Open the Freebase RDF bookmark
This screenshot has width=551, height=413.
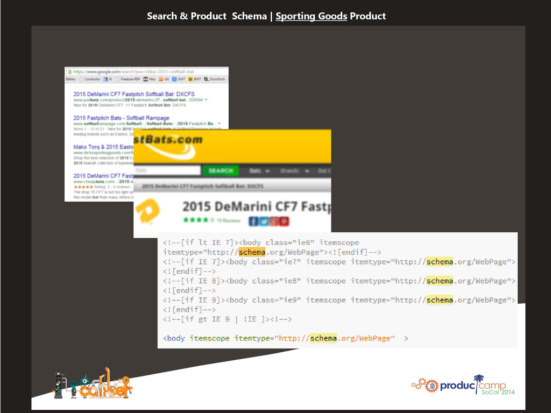[x=128, y=80]
